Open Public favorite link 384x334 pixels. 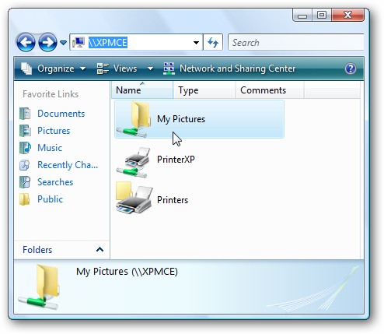pyautogui.click(x=50, y=199)
